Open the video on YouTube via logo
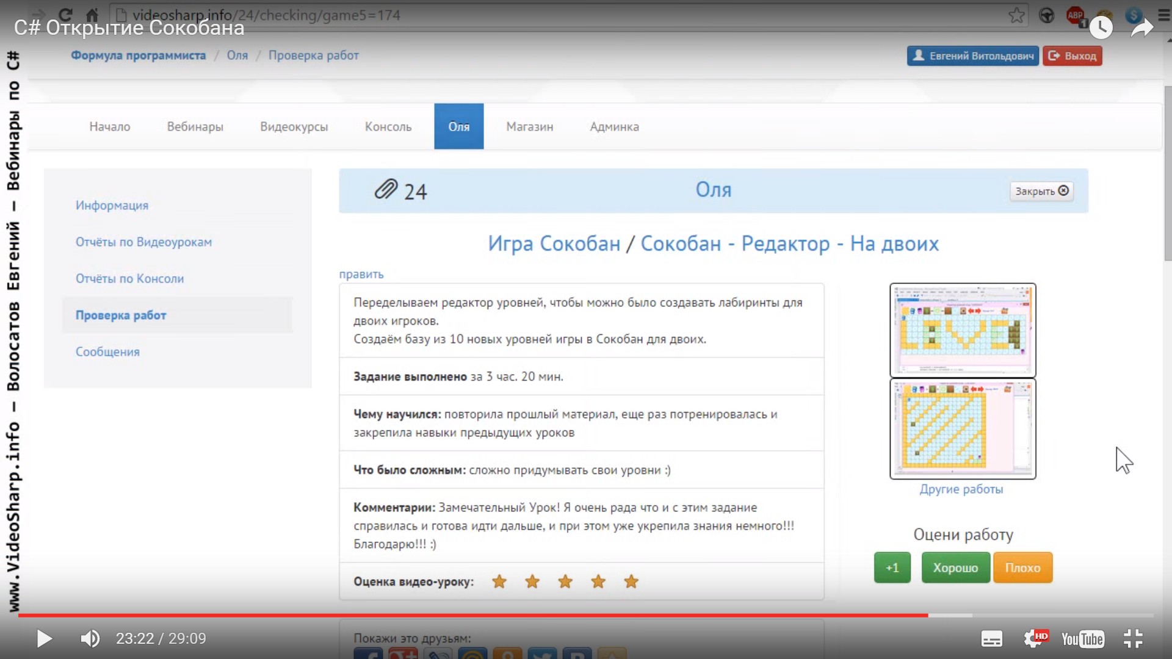 click(x=1082, y=639)
